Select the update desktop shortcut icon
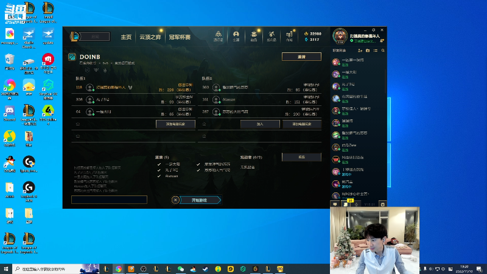The height and width of the screenshot is (274, 487). 48,36
